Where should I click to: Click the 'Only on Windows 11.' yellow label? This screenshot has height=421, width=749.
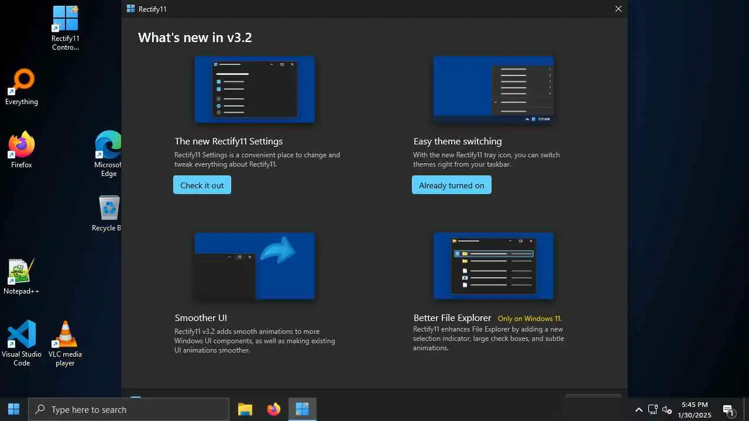point(530,319)
